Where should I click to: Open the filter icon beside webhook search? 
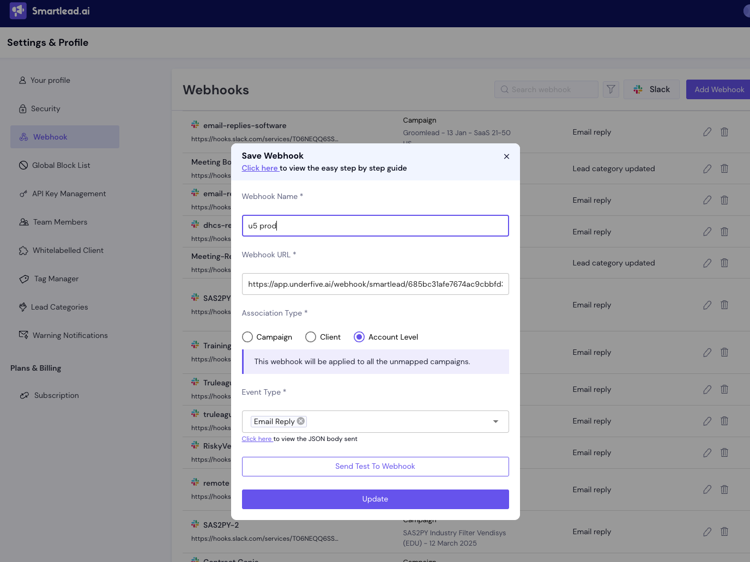(x=610, y=89)
